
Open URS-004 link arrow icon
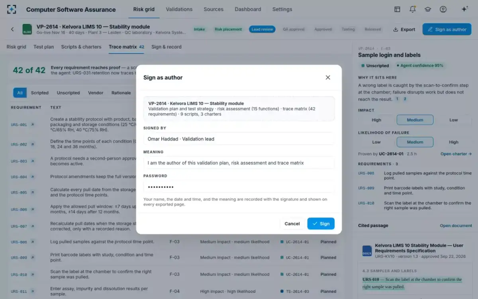(33, 177)
